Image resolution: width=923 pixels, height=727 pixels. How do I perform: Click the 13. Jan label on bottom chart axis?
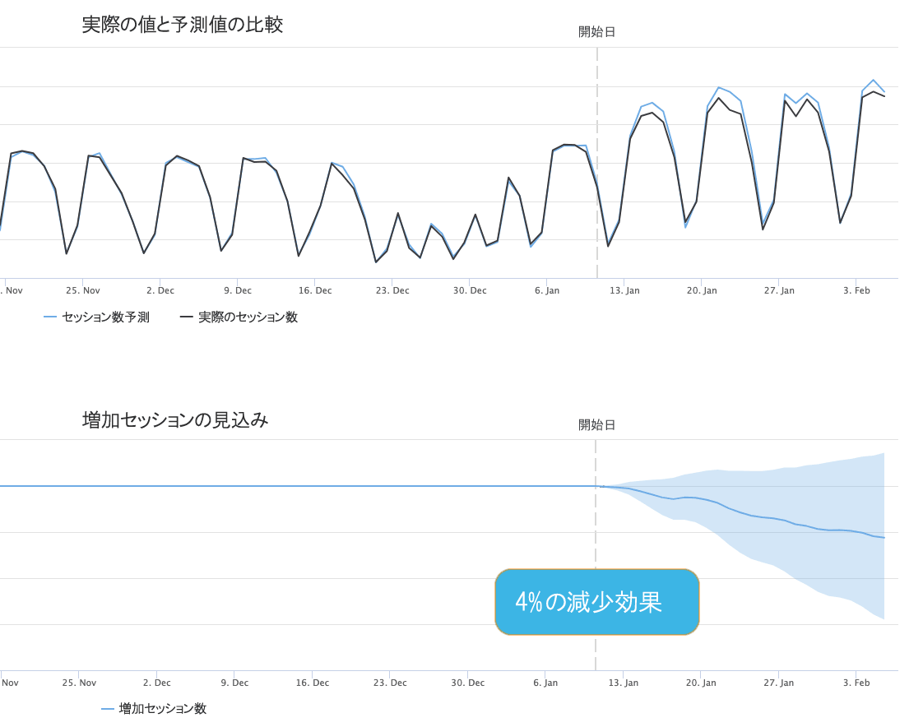(x=624, y=683)
